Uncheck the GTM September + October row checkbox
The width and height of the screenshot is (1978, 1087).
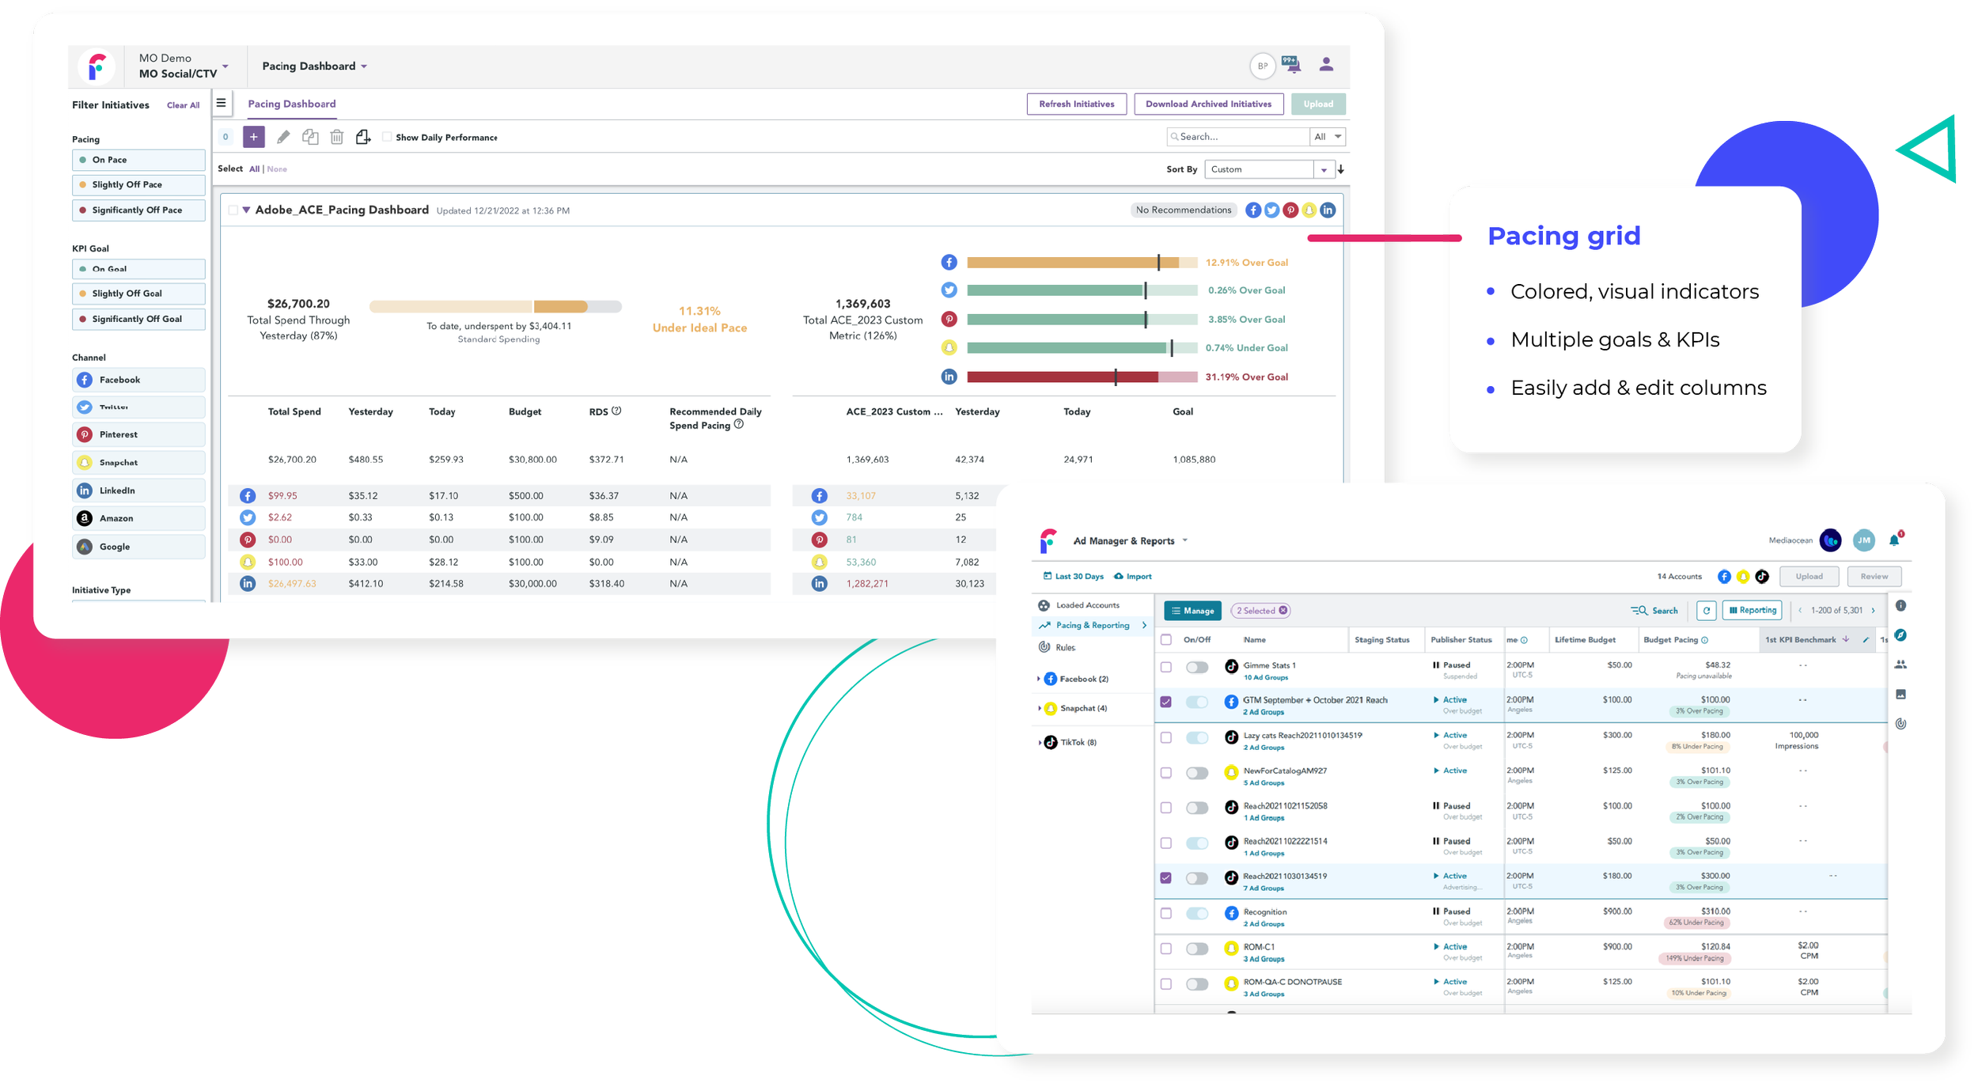click(x=1165, y=702)
